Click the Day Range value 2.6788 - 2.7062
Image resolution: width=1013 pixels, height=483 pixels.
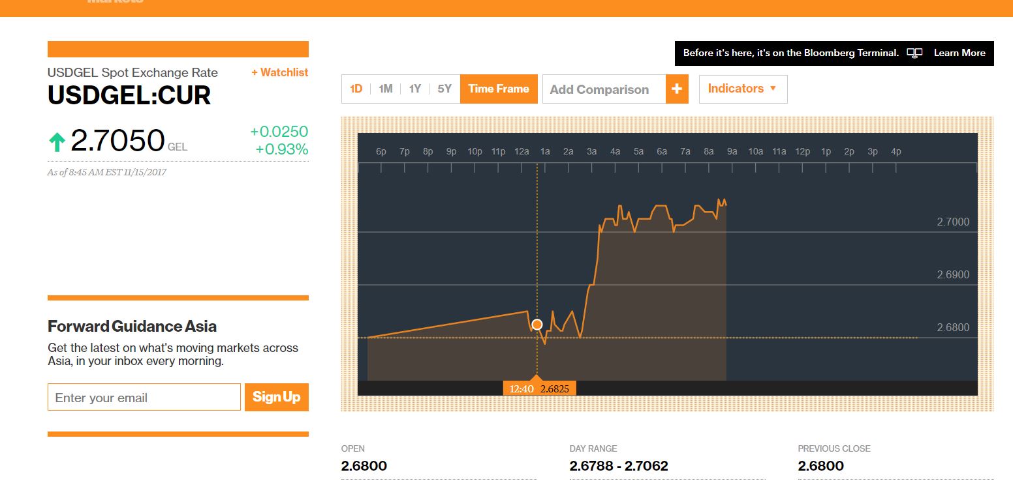619,466
